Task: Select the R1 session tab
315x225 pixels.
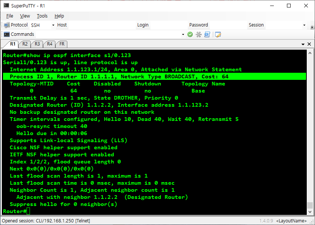Action: click(x=13, y=44)
